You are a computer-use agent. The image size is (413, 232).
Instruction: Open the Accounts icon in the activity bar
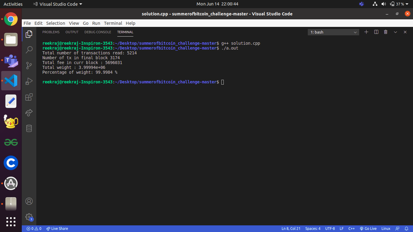point(29,201)
